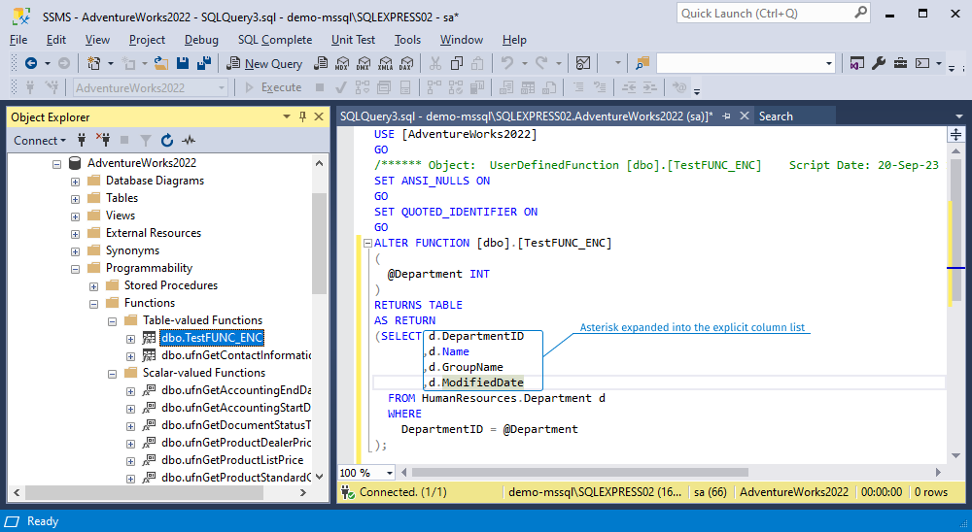Open the SQL Complete menu
972x532 pixels.
pos(275,40)
